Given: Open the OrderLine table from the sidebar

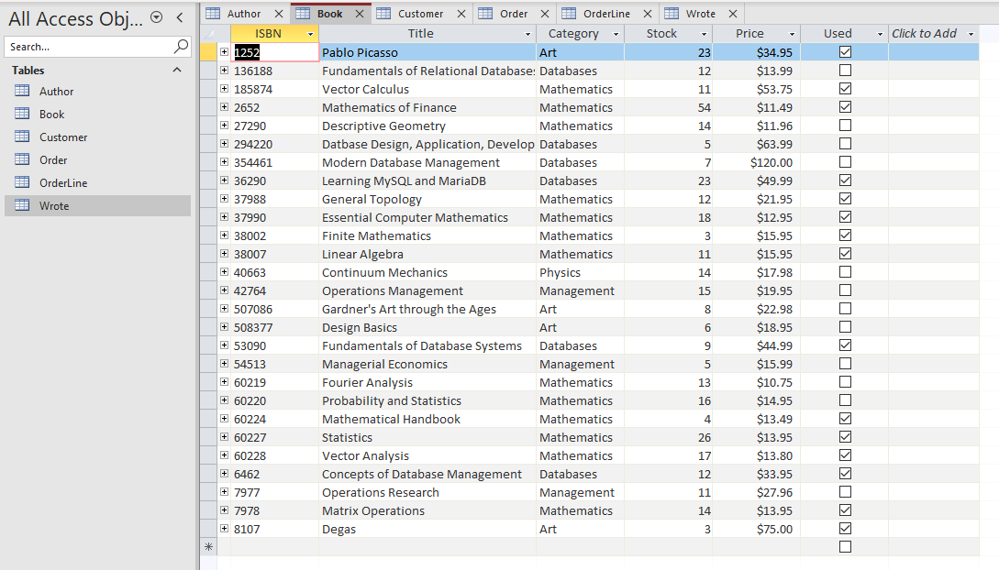Looking at the screenshot, I should click(x=20, y=181).
